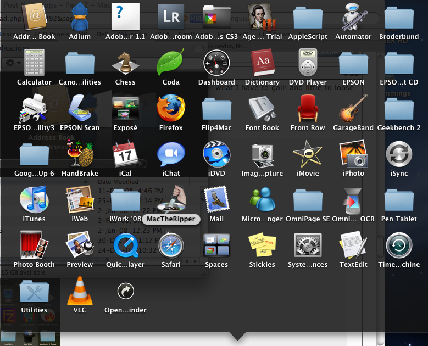Open the Canon Utilities folder
The height and width of the screenshot is (346, 428).
click(x=80, y=63)
